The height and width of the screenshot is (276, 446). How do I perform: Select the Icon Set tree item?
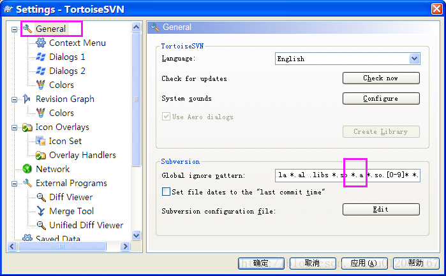(65, 141)
